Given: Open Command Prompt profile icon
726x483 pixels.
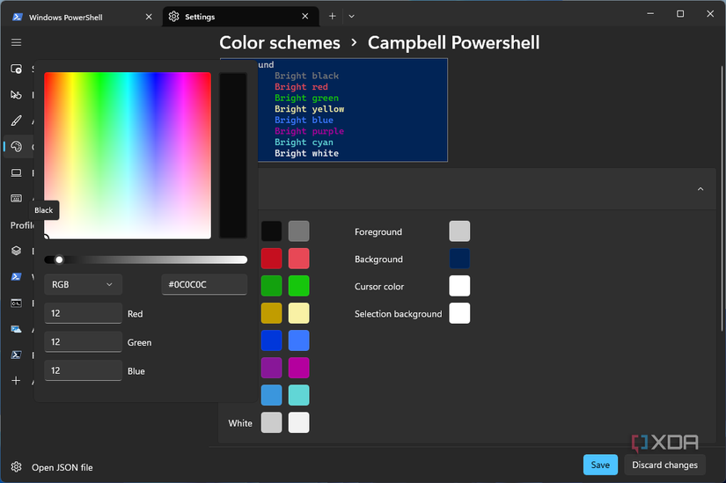Looking at the screenshot, I should (x=16, y=304).
